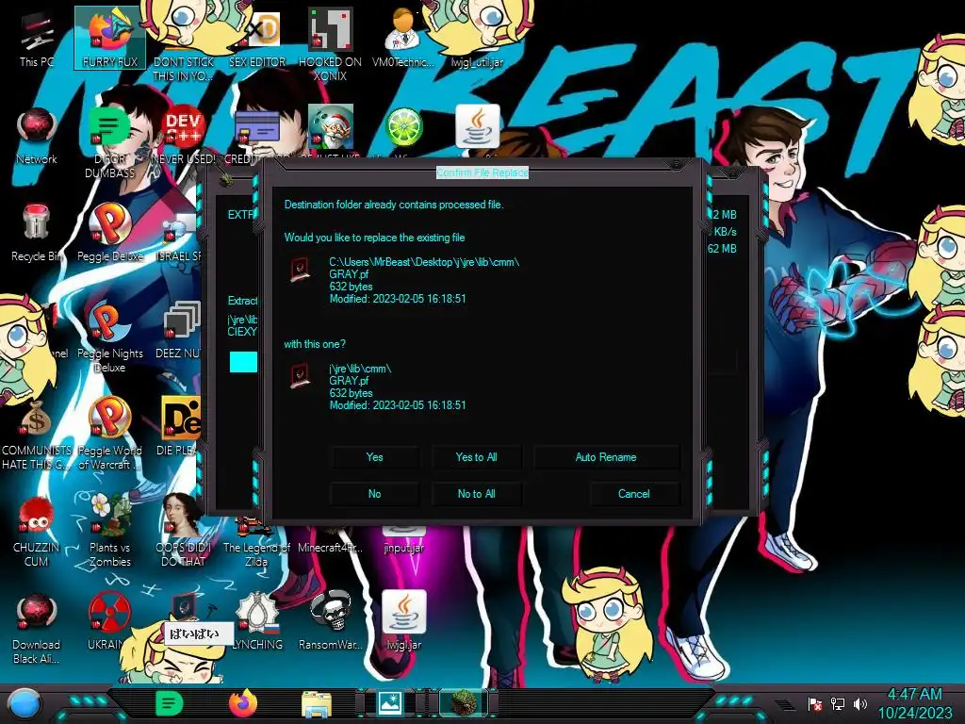Click the No button
The width and height of the screenshot is (965, 724).
[374, 494]
